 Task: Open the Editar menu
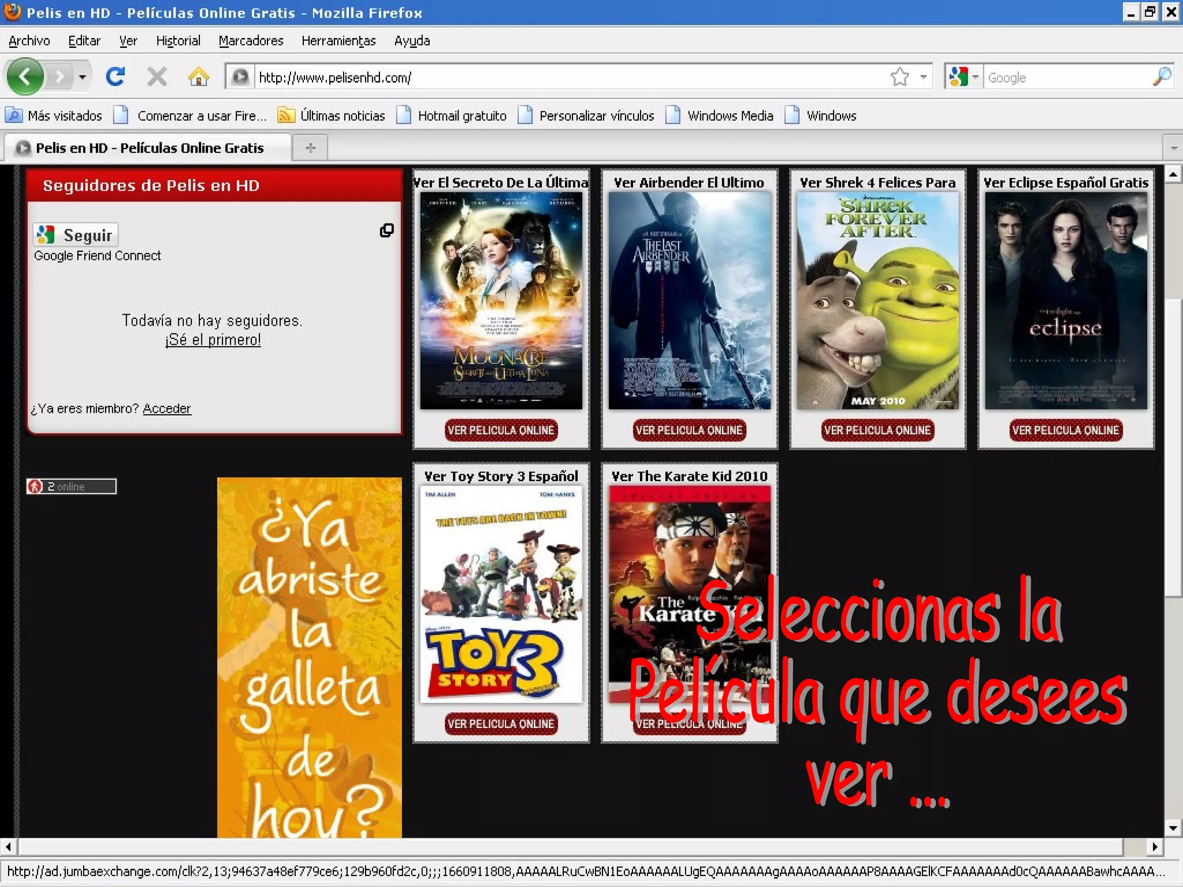click(x=84, y=41)
